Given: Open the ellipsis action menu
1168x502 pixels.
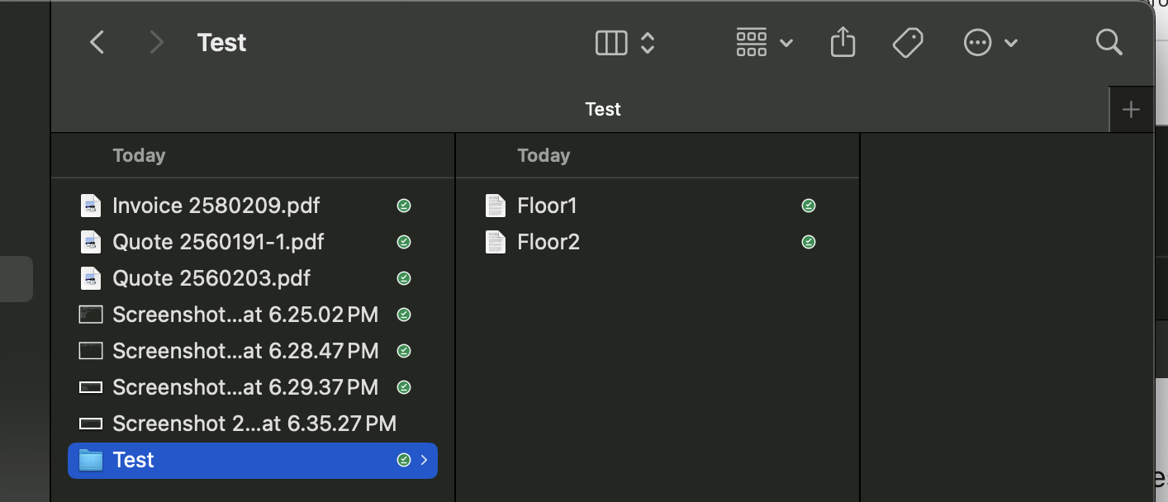Looking at the screenshot, I should [990, 42].
